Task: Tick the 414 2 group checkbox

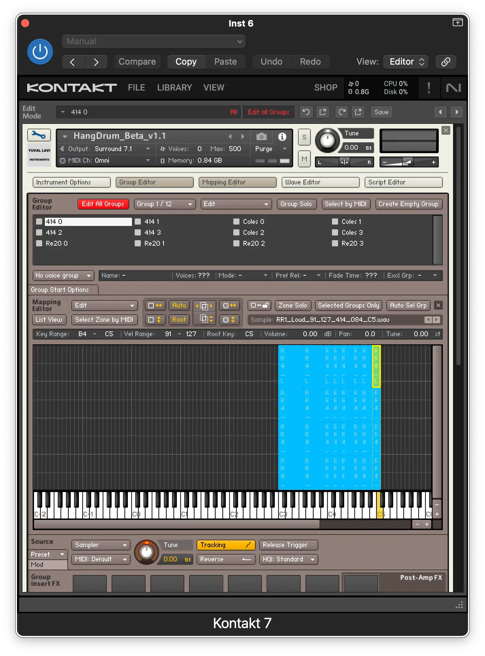Action: 39,233
